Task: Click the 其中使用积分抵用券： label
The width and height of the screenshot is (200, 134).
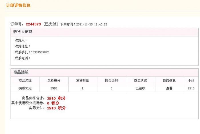Action: click(x=28, y=103)
